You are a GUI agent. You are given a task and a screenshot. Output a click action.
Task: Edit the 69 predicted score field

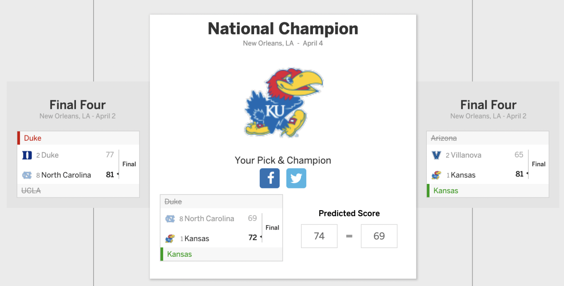coord(379,236)
